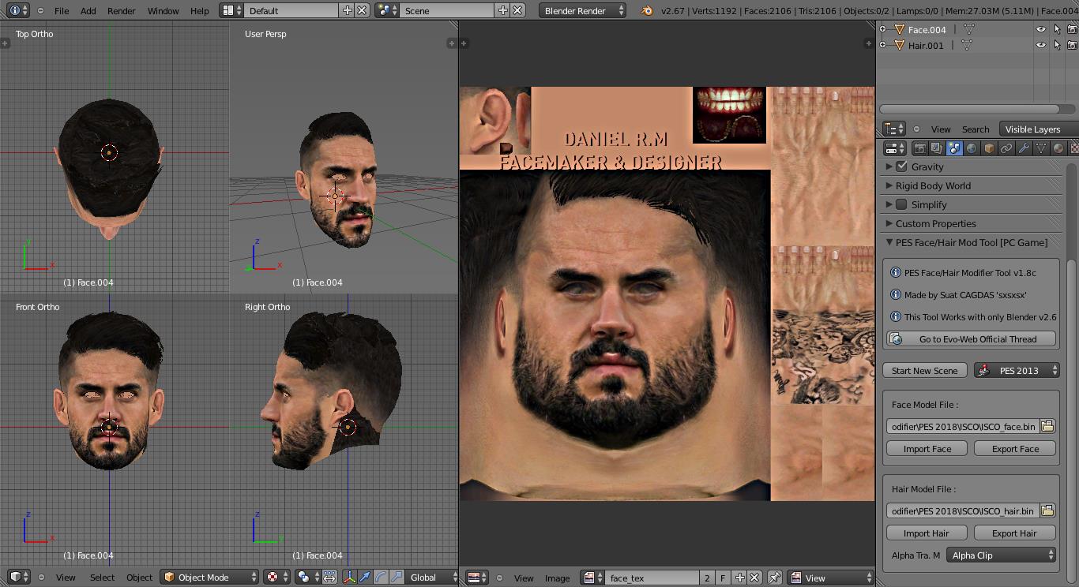Click the Import Face button
This screenshot has width=1079, height=587.
(927, 449)
